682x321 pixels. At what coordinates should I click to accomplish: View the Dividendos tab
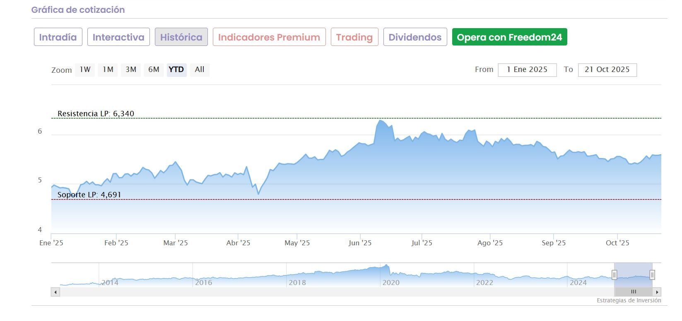(415, 37)
